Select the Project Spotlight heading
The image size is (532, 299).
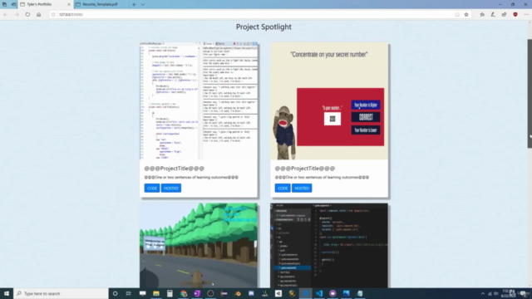pos(264,27)
